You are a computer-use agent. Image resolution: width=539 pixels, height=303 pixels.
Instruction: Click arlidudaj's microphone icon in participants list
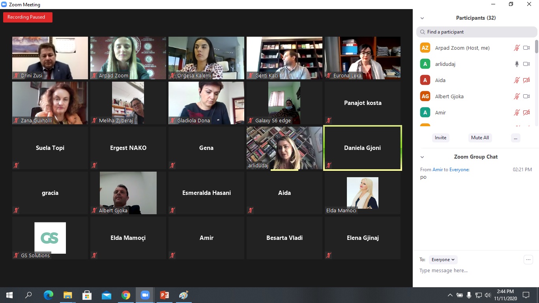point(517,64)
